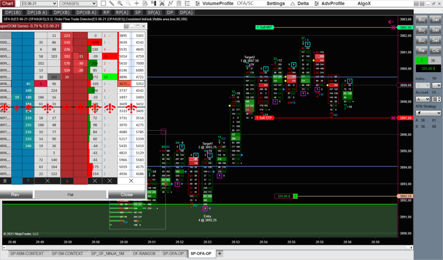Expand the Instrument dropdown in Chart Trader

[423, 85]
